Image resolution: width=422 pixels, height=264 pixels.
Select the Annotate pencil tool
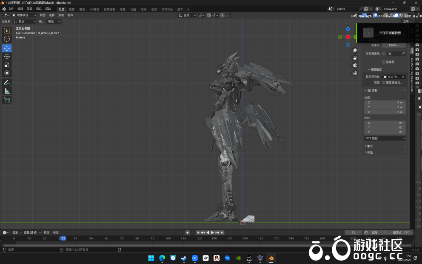point(7,83)
